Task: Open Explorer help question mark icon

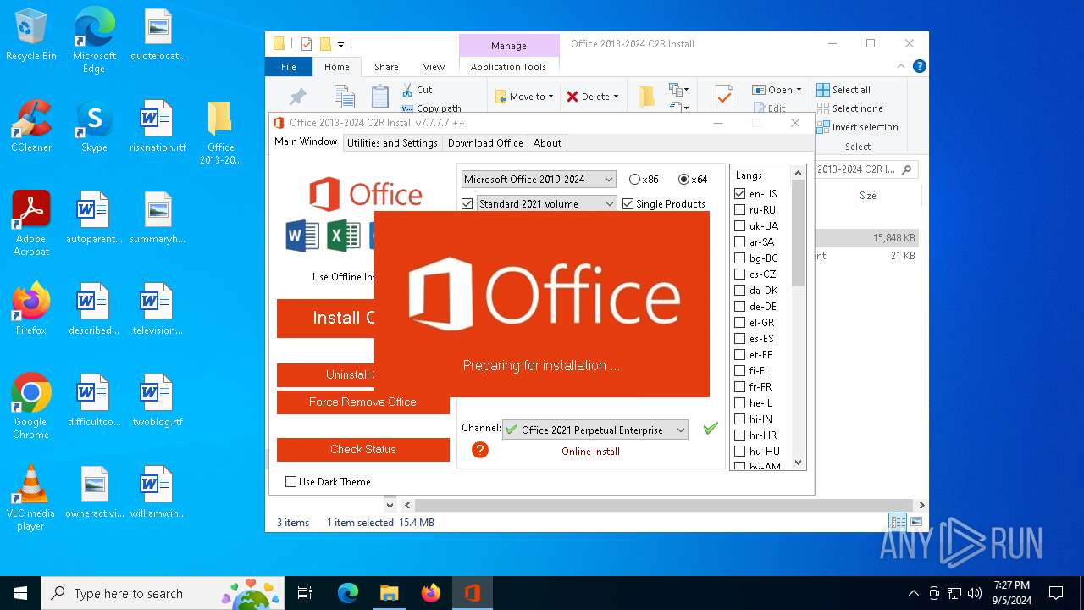Action: [x=919, y=66]
